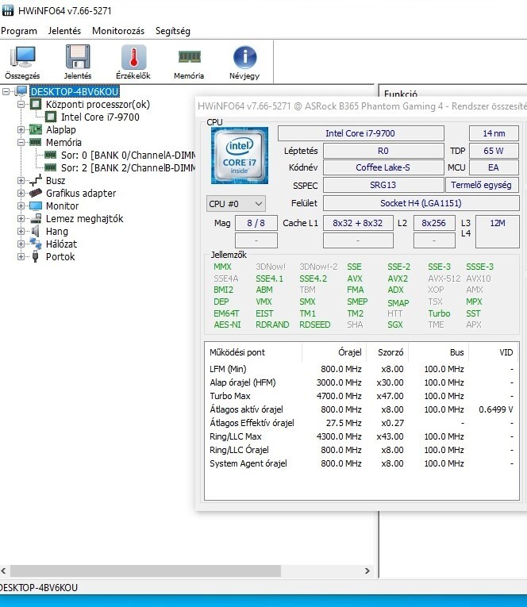Expand the Hálózat tree node
This screenshot has width=527, height=607.
21,244
